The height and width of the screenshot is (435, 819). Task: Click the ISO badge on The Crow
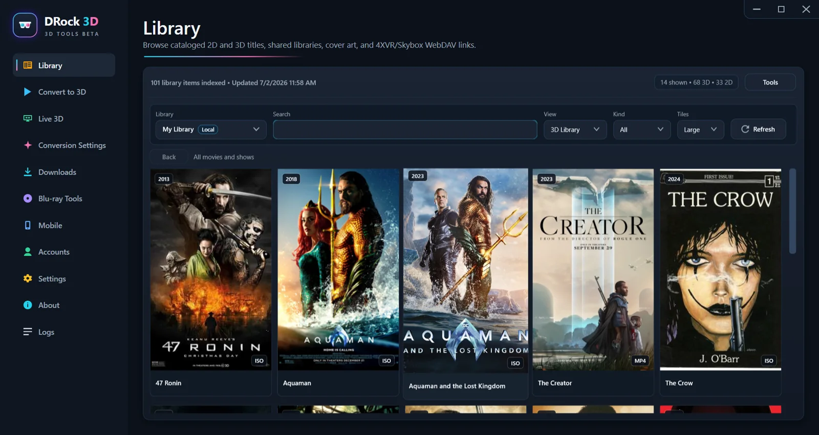pyautogui.click(x=769, y=361)
